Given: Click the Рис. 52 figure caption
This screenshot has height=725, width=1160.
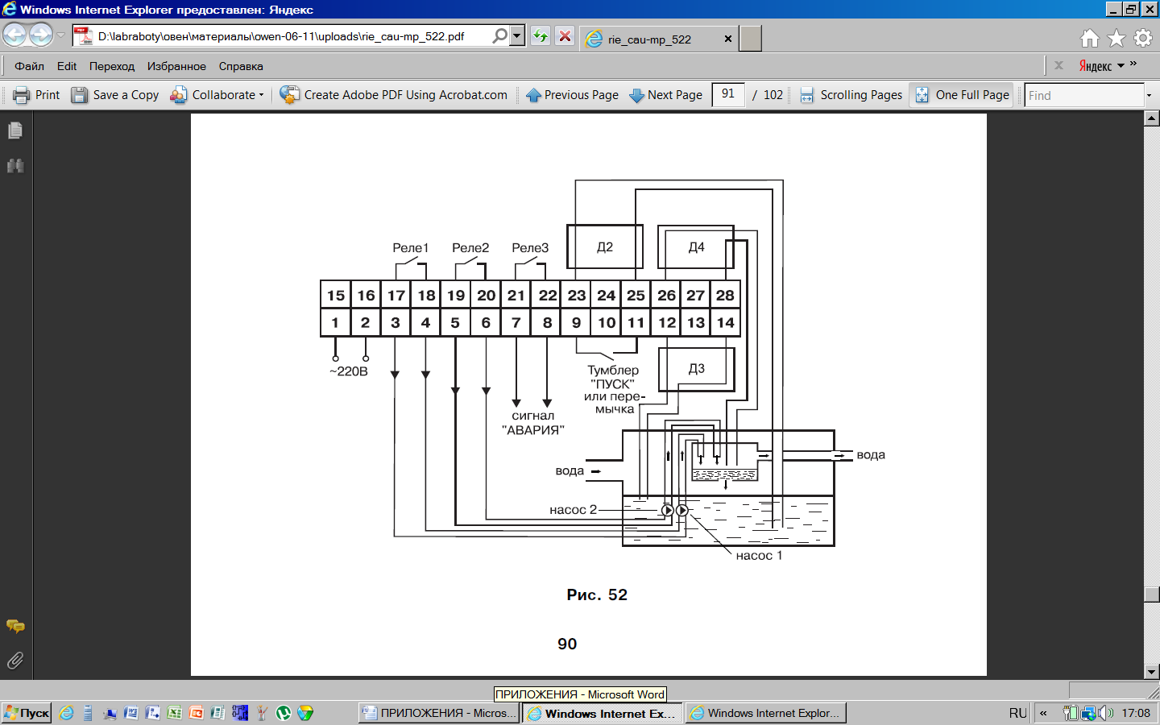Looking at the screenshot, I should click(x=597, y=594).
